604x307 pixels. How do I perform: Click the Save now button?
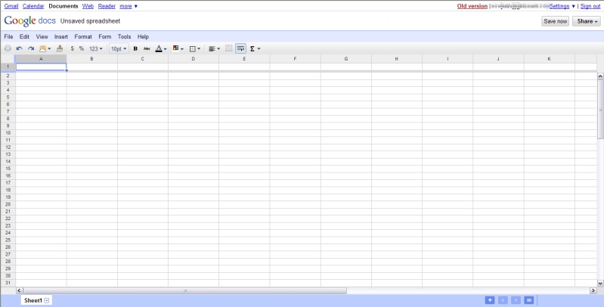(555, 21)
